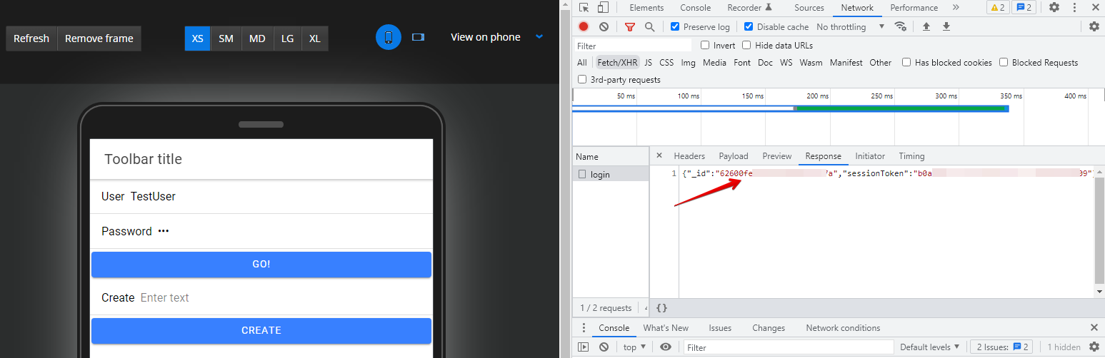Clear the network log
The image size is (1105, 358).
pos(604,26)
